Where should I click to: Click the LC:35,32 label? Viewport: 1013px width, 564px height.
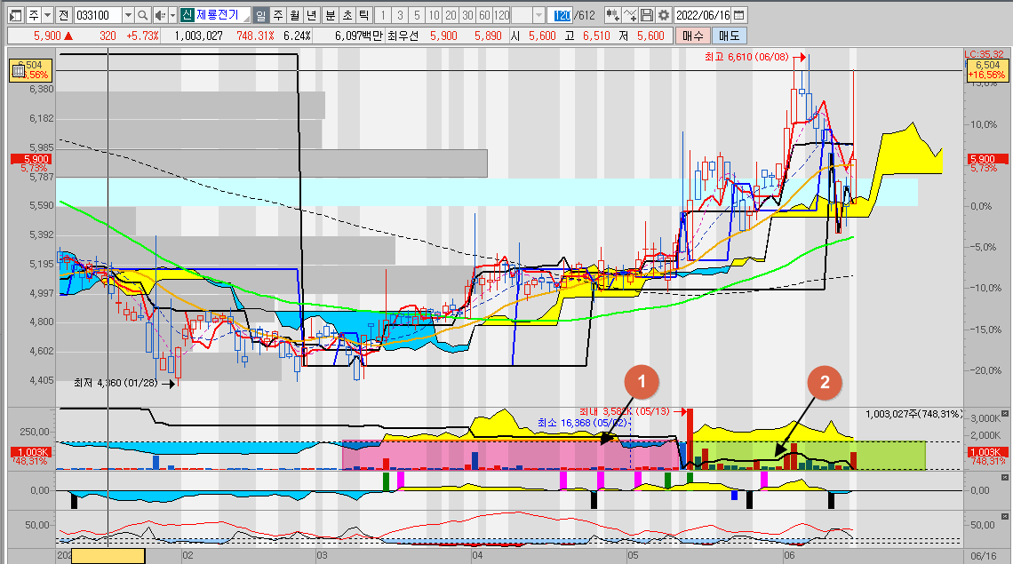[985, 54]
